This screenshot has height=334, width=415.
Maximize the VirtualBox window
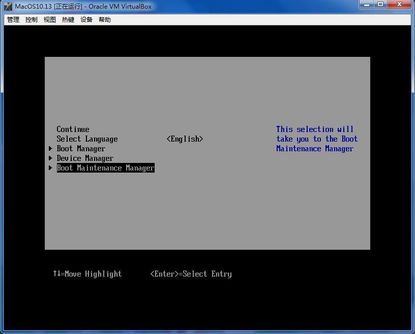tap(380, 5)
